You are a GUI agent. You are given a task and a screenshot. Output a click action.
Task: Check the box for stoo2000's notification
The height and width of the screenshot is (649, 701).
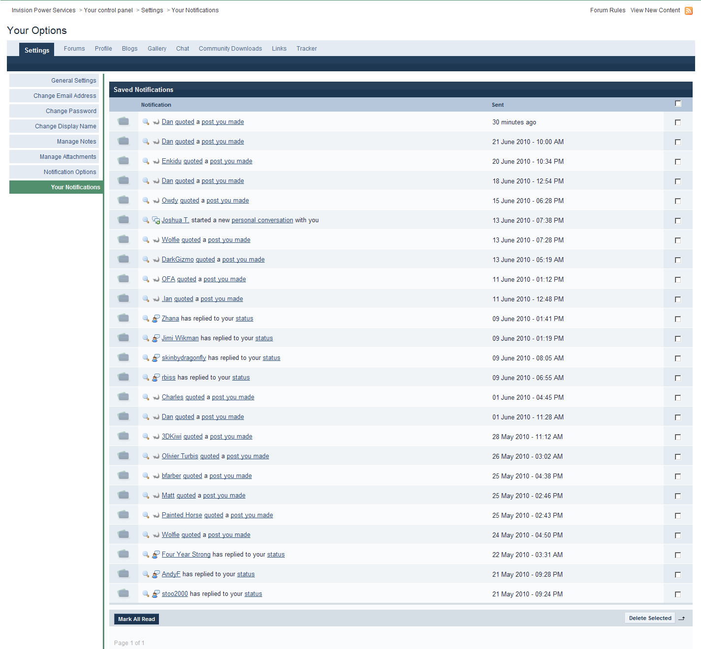click(x=678, y=594)
